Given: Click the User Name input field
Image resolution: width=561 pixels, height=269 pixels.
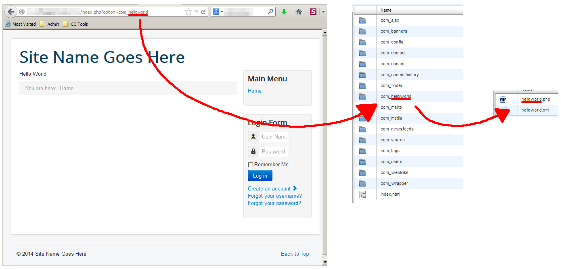Looking at the screenshot, I should [274, 137].
